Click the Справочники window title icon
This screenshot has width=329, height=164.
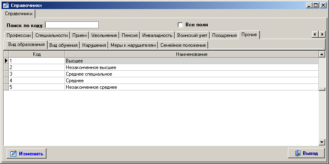point(6,5)
